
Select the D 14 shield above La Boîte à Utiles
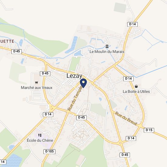[128, 79]
